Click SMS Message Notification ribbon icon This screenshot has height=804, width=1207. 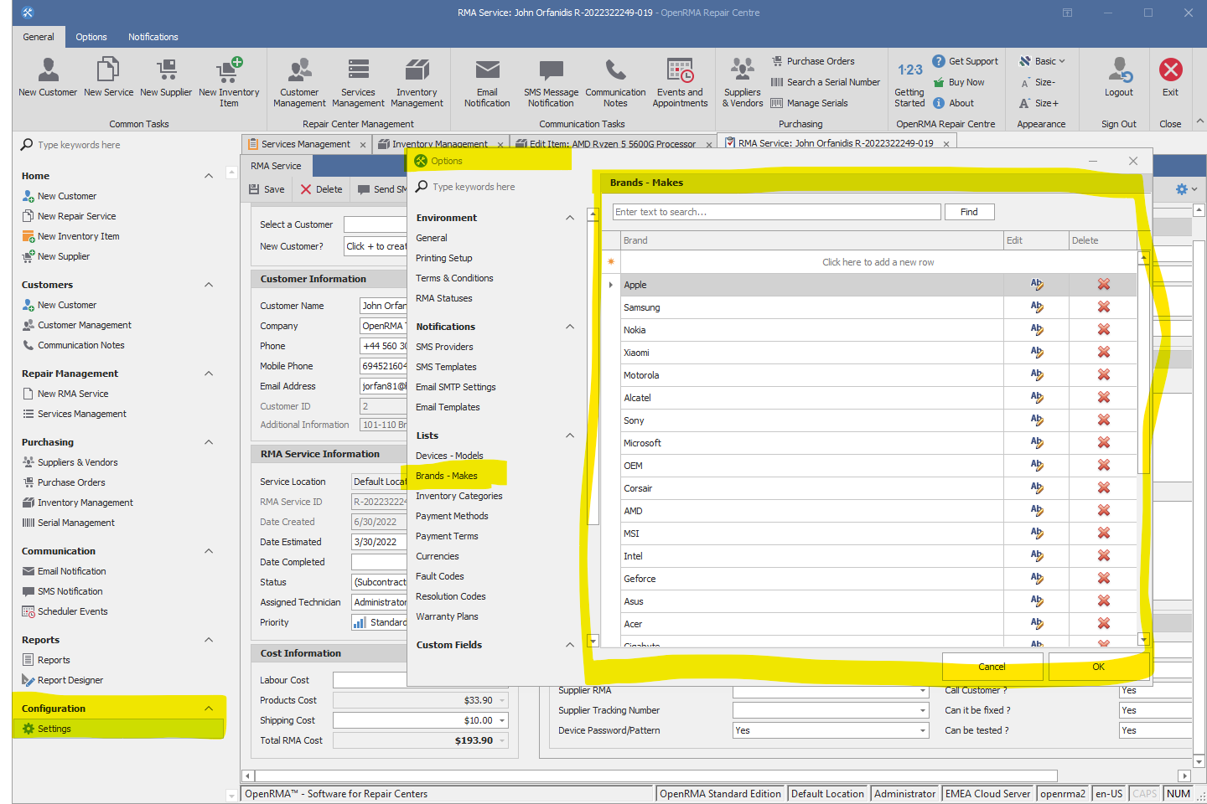(551, 81)
